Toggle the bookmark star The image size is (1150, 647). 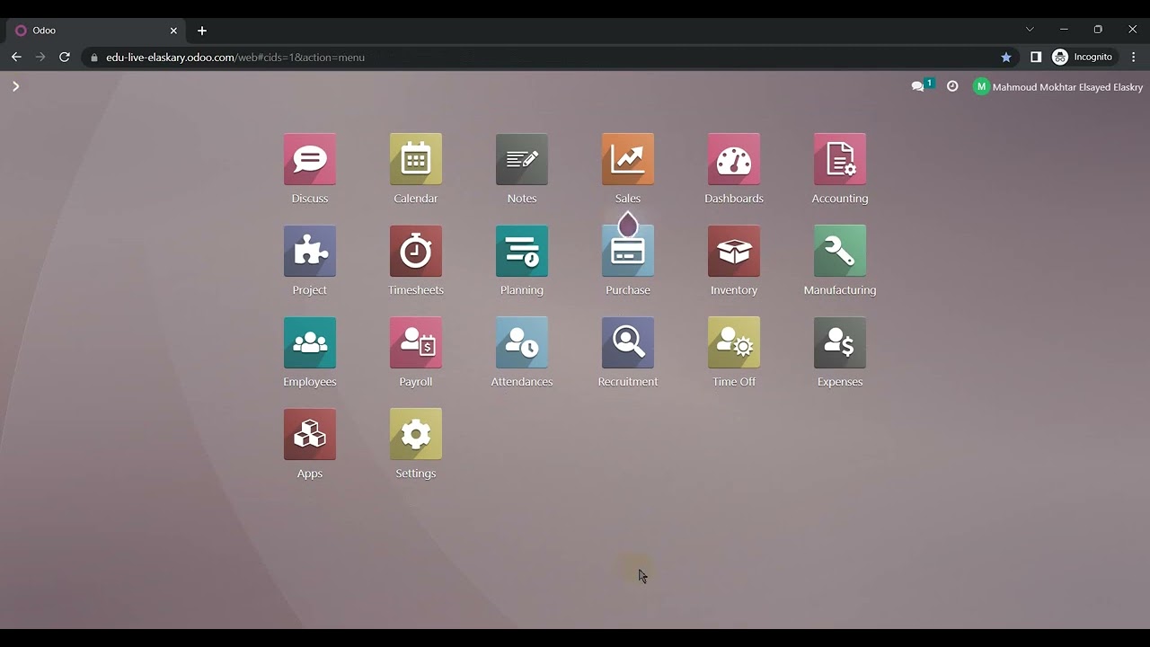(x=1006, y=57)
